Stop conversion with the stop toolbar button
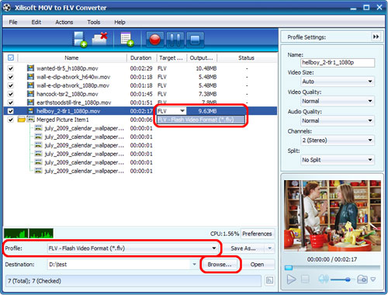 pyautogui.click(x=195, y=40)
